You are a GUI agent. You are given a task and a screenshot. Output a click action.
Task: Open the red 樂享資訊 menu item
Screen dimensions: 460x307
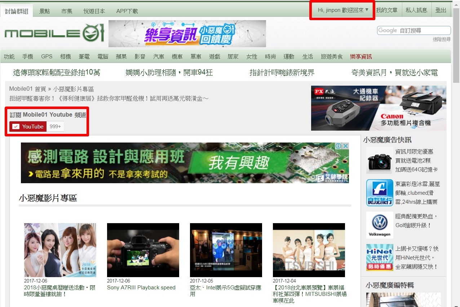(x=361, y=57)
